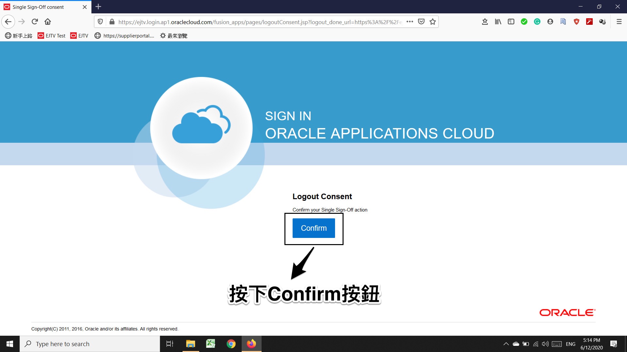Click the Oracle logo
Viewport: 627px width, 352px height.
pyautogui.click(x=567, y=313)
